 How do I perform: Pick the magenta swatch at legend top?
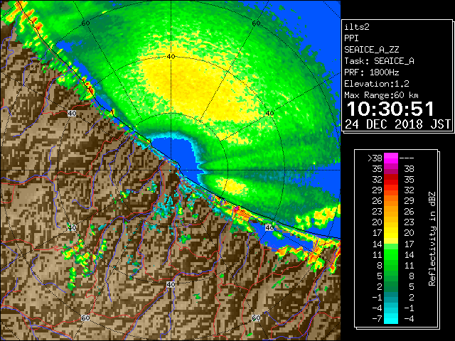pyautogui.click(x=391, y=158)
